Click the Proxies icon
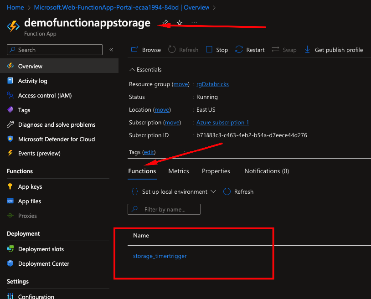This screenshot has width=371, height=299. click(x=10, y=216)
